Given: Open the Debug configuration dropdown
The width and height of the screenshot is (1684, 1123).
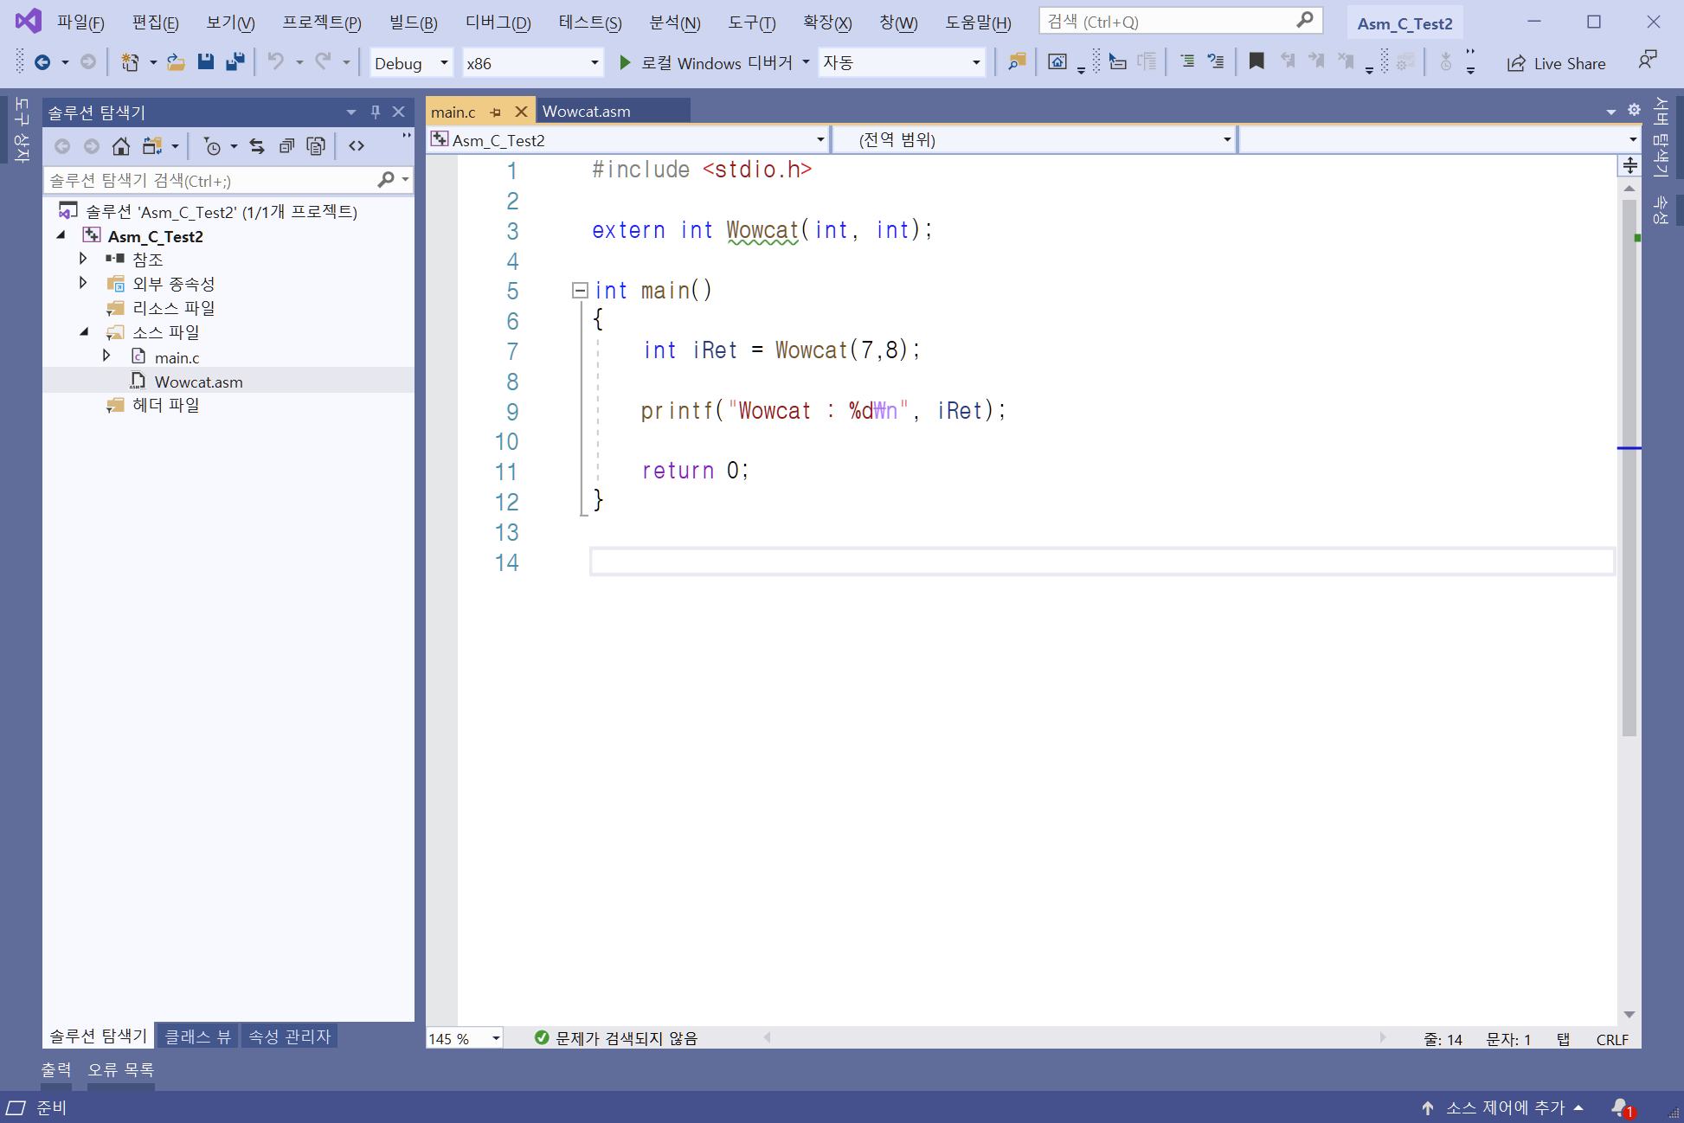Looking at the screenshot, I should pos(411,63).
